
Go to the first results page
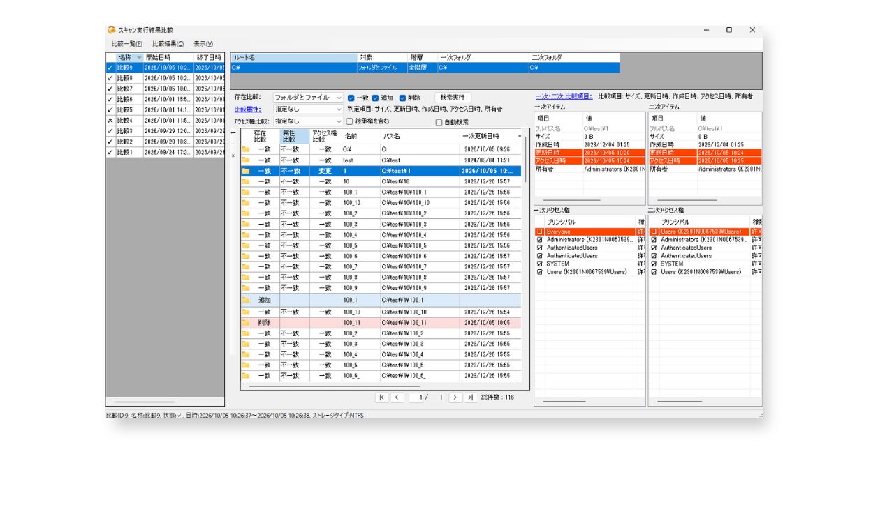(x=382, y=397)
